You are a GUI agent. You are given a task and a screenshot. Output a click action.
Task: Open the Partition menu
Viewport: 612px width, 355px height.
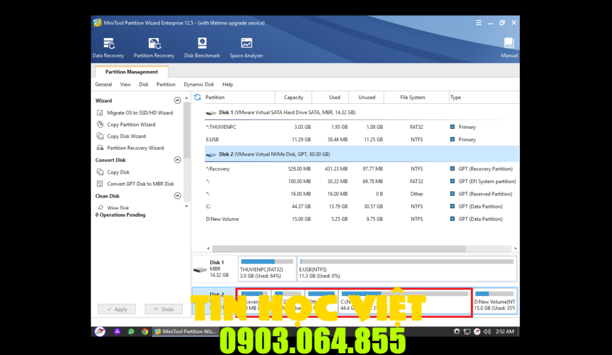point(166,85)
